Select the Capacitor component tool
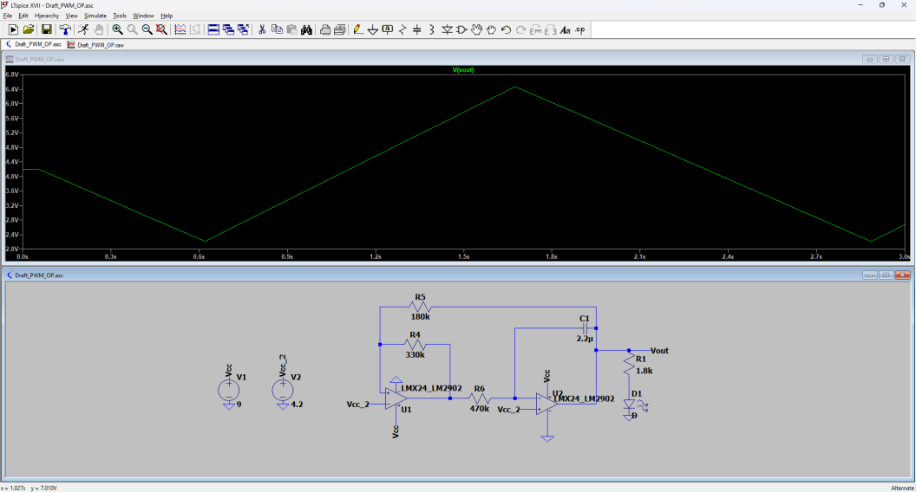The image size is (916, 492). point(417,29)
